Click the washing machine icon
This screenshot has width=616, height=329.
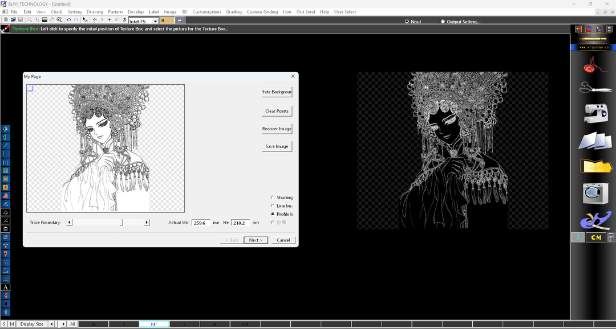[x=595, y=193]
